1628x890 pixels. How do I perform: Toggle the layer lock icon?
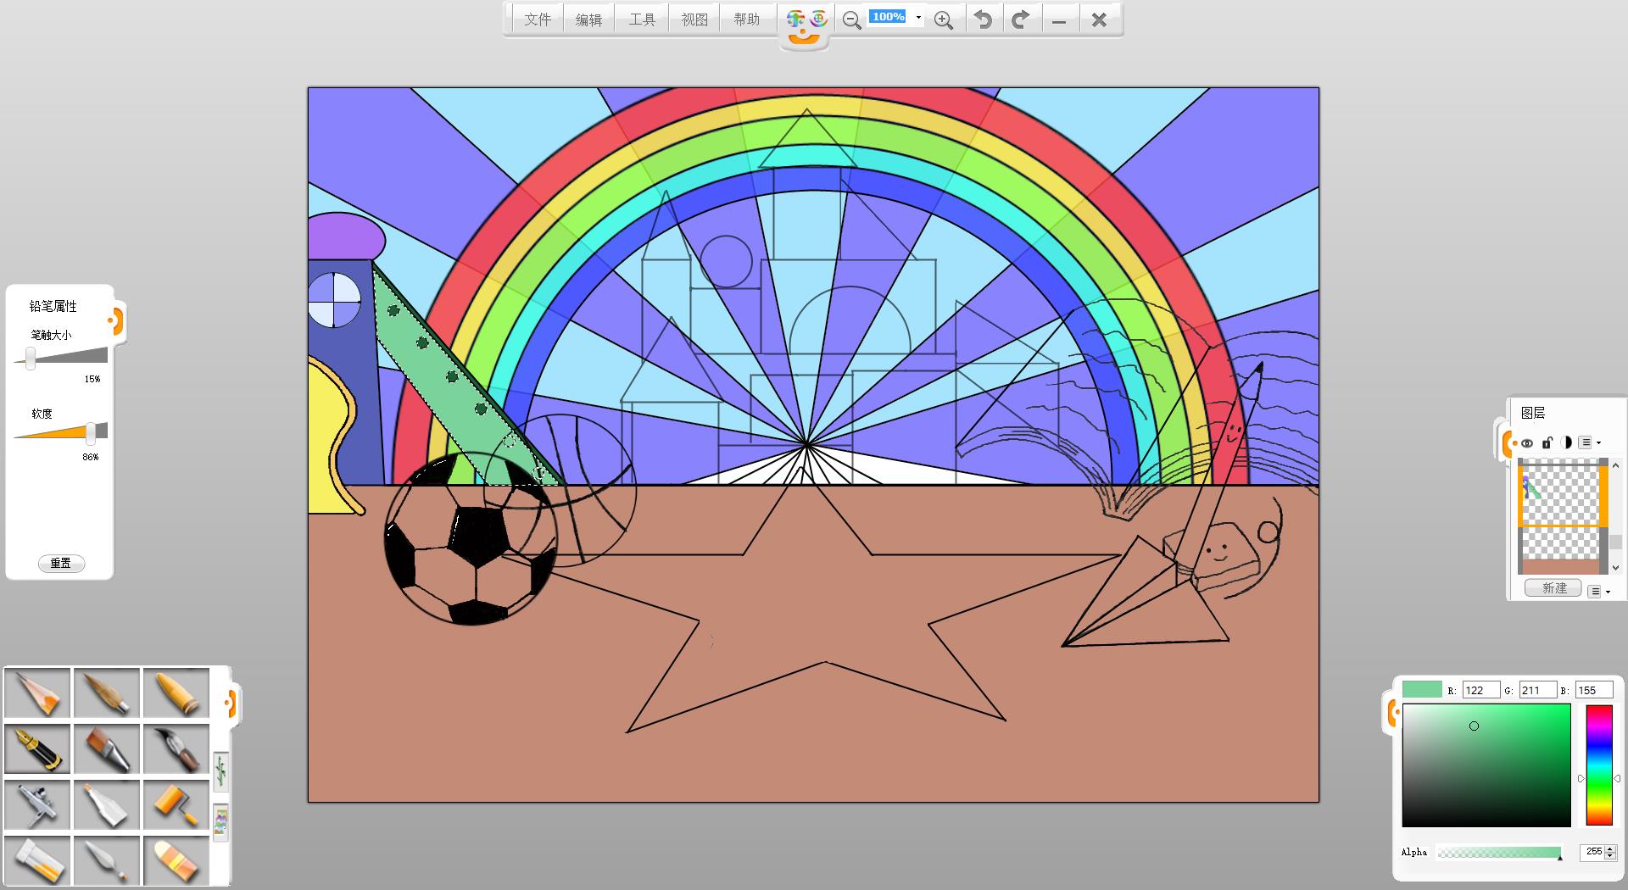tap(1547, 442)
